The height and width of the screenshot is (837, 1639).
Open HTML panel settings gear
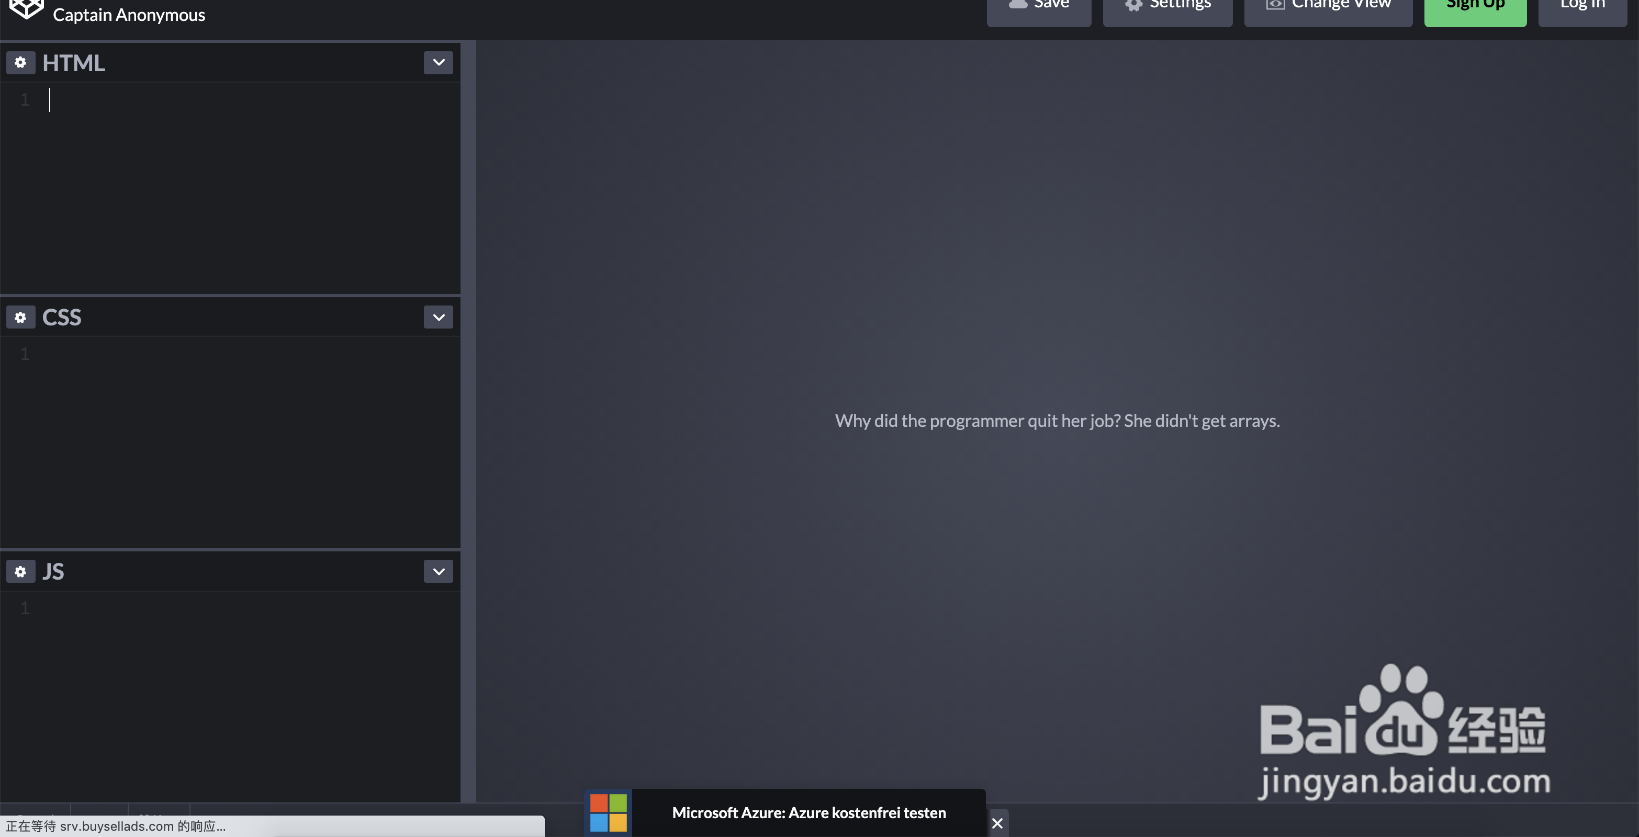pyautogui.click(x=20, y=62)
